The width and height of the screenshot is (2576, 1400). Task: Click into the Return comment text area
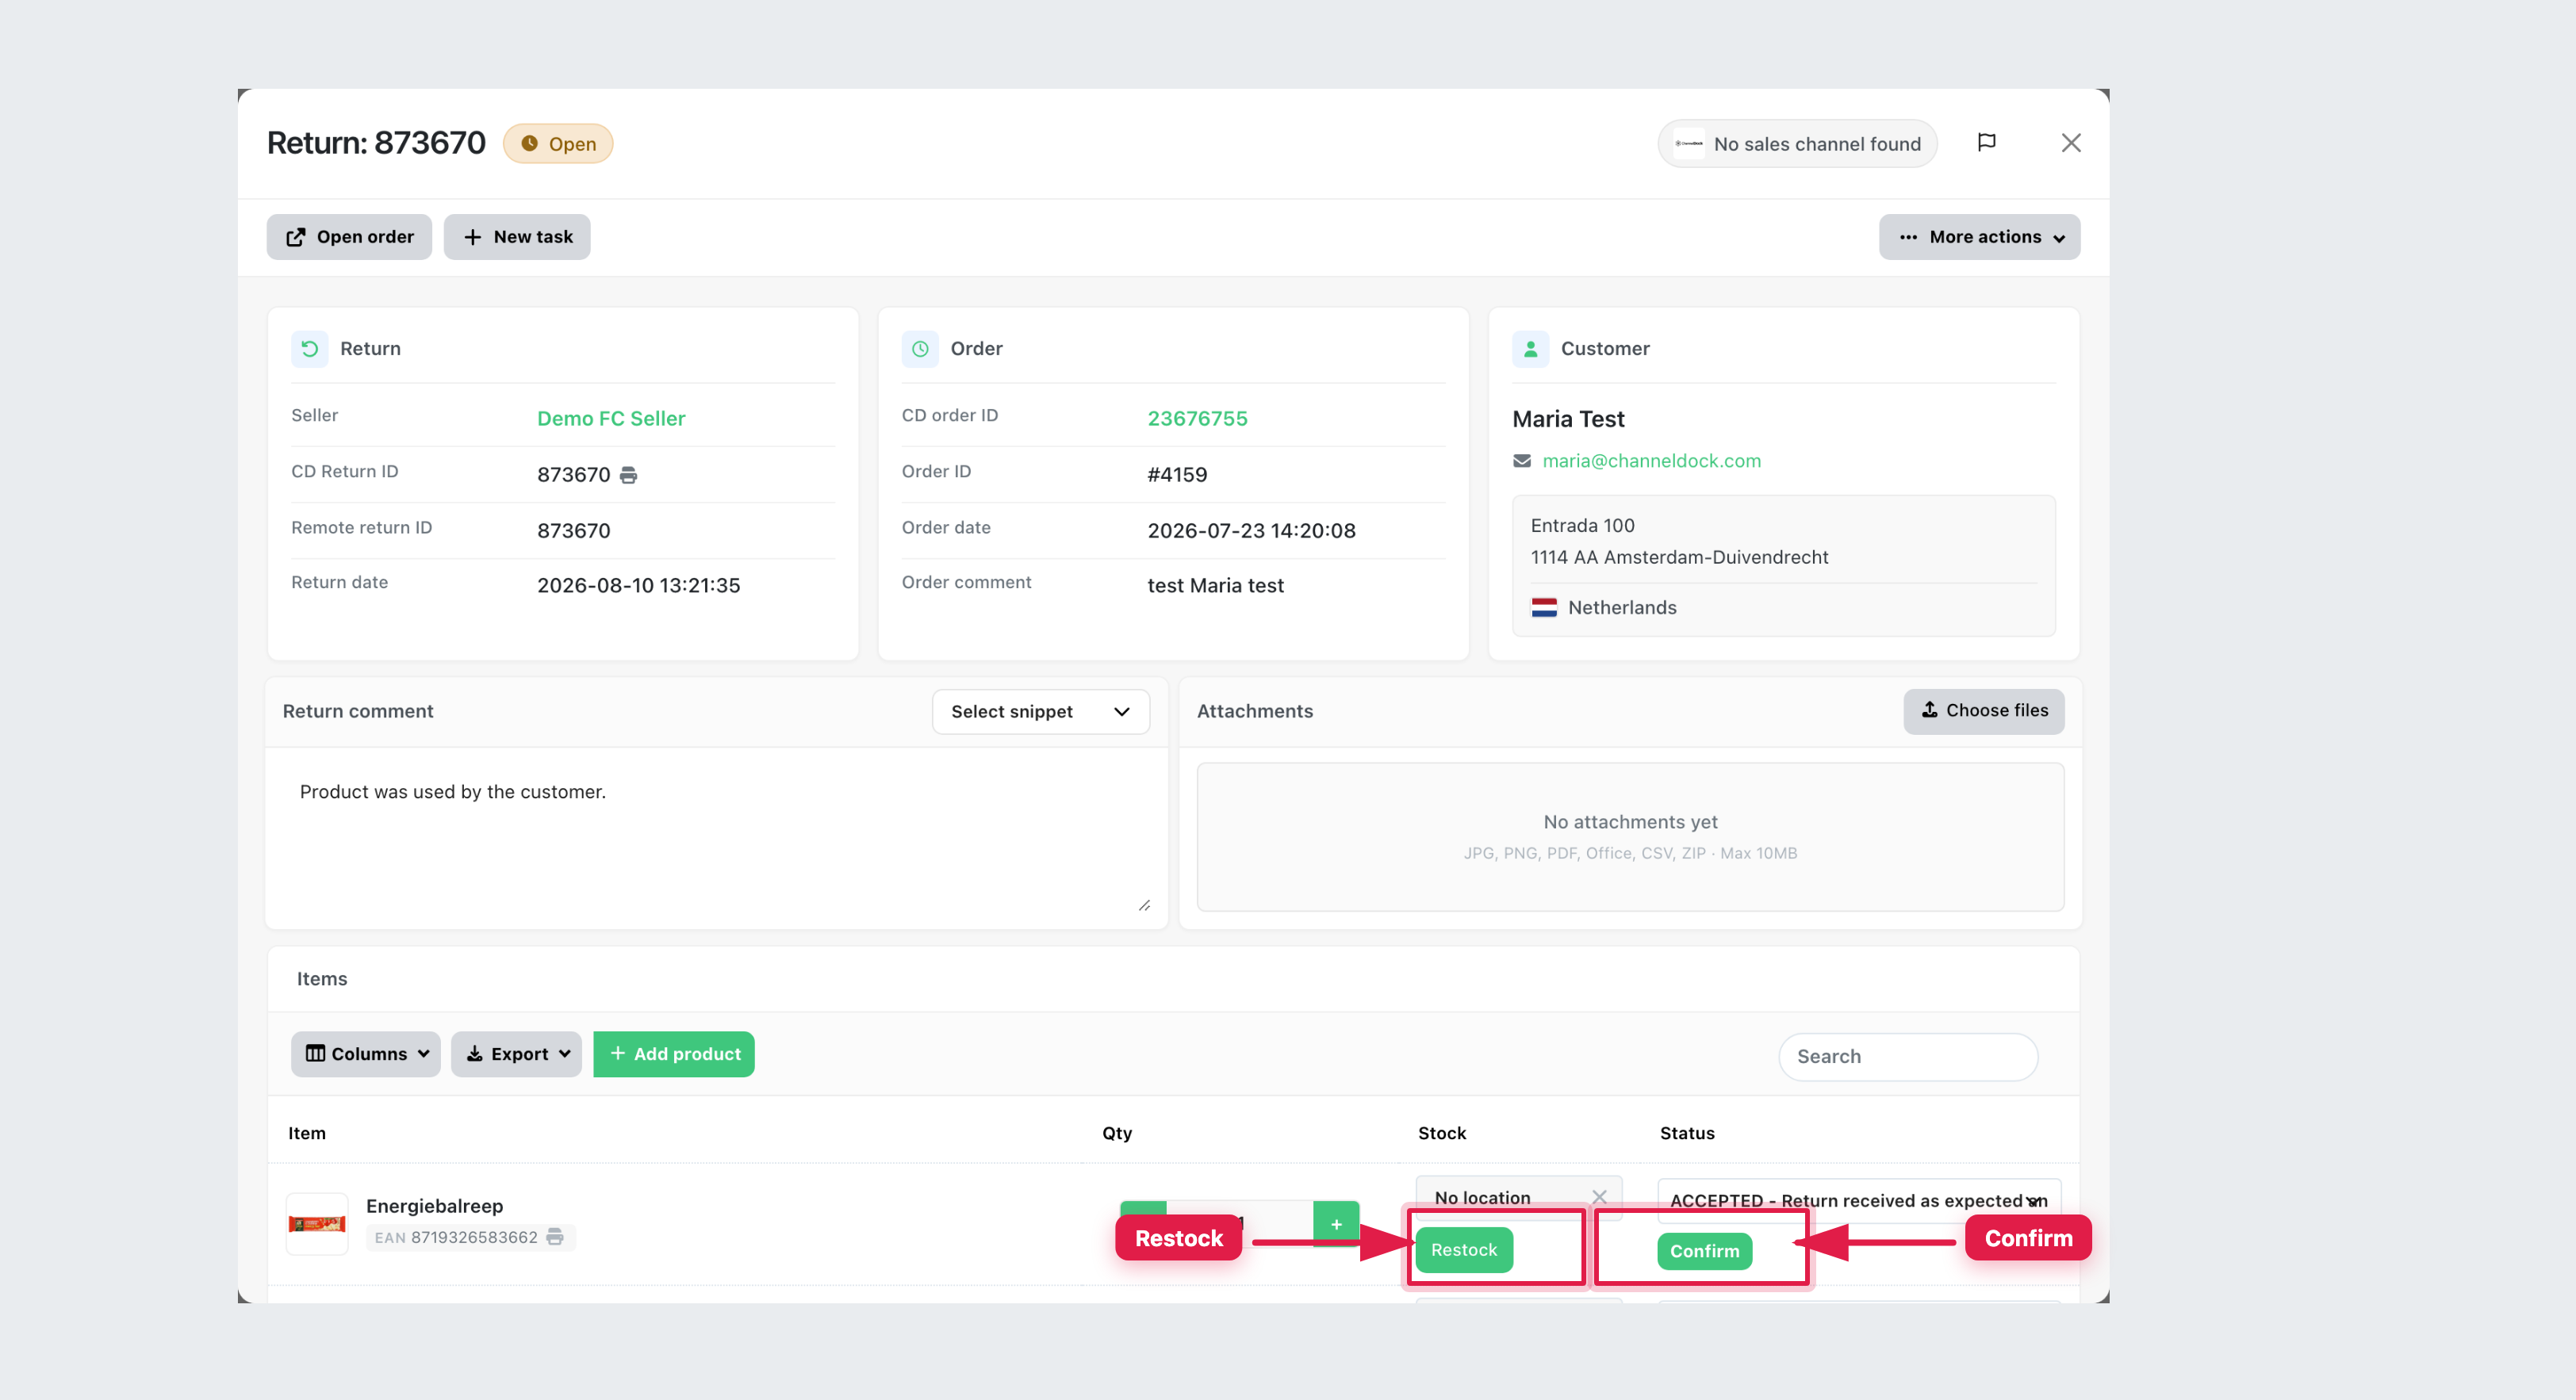coord(716,837)
